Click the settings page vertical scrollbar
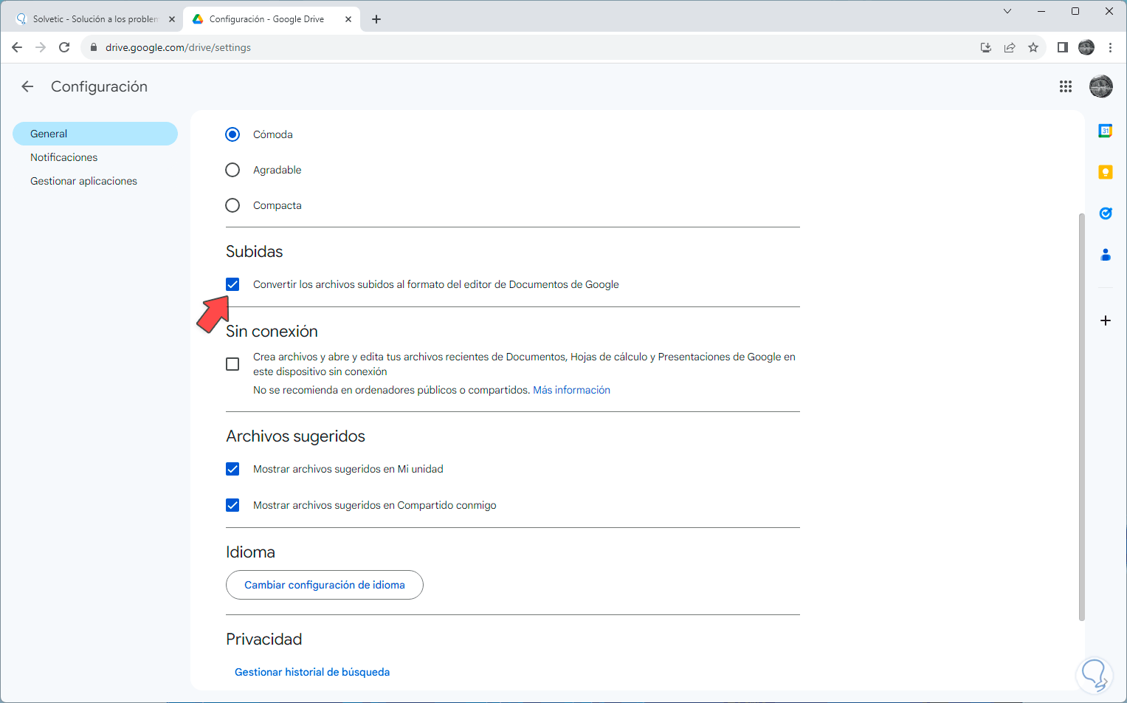The width and height of the screenshot is (1127, 703). tap(1081, 417)
